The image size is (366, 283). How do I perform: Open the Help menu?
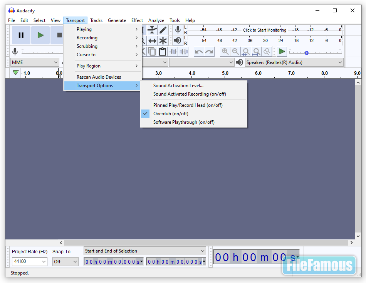tap(190, 20)
